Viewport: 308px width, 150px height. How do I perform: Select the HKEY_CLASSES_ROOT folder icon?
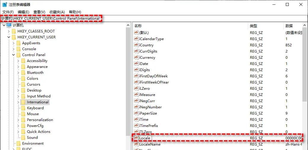click(14, 31)
